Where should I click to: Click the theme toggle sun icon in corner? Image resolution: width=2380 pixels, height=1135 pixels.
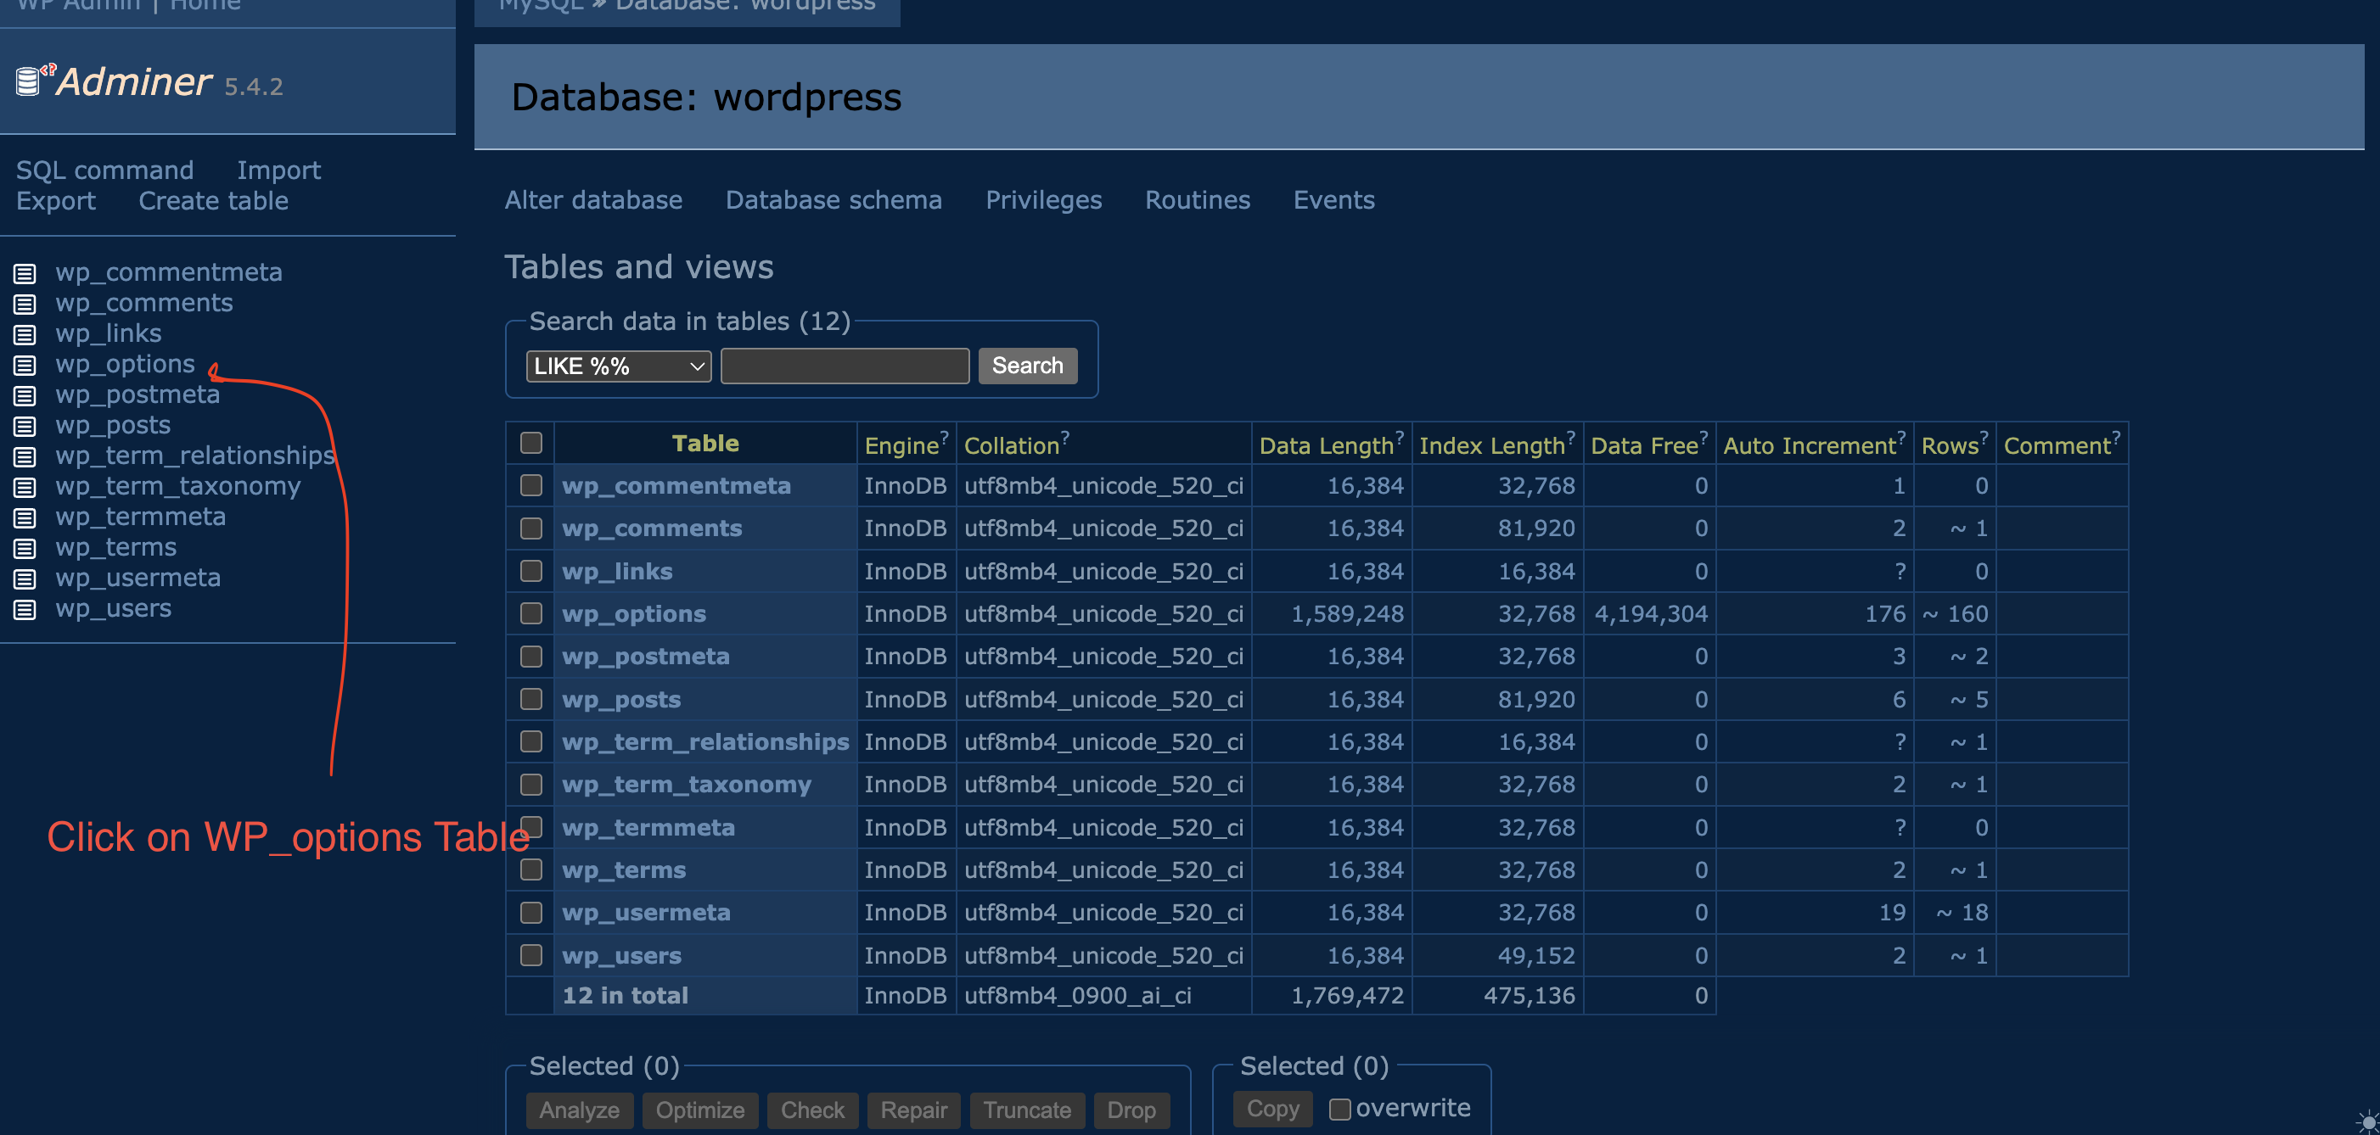tap(2368, 1121)
